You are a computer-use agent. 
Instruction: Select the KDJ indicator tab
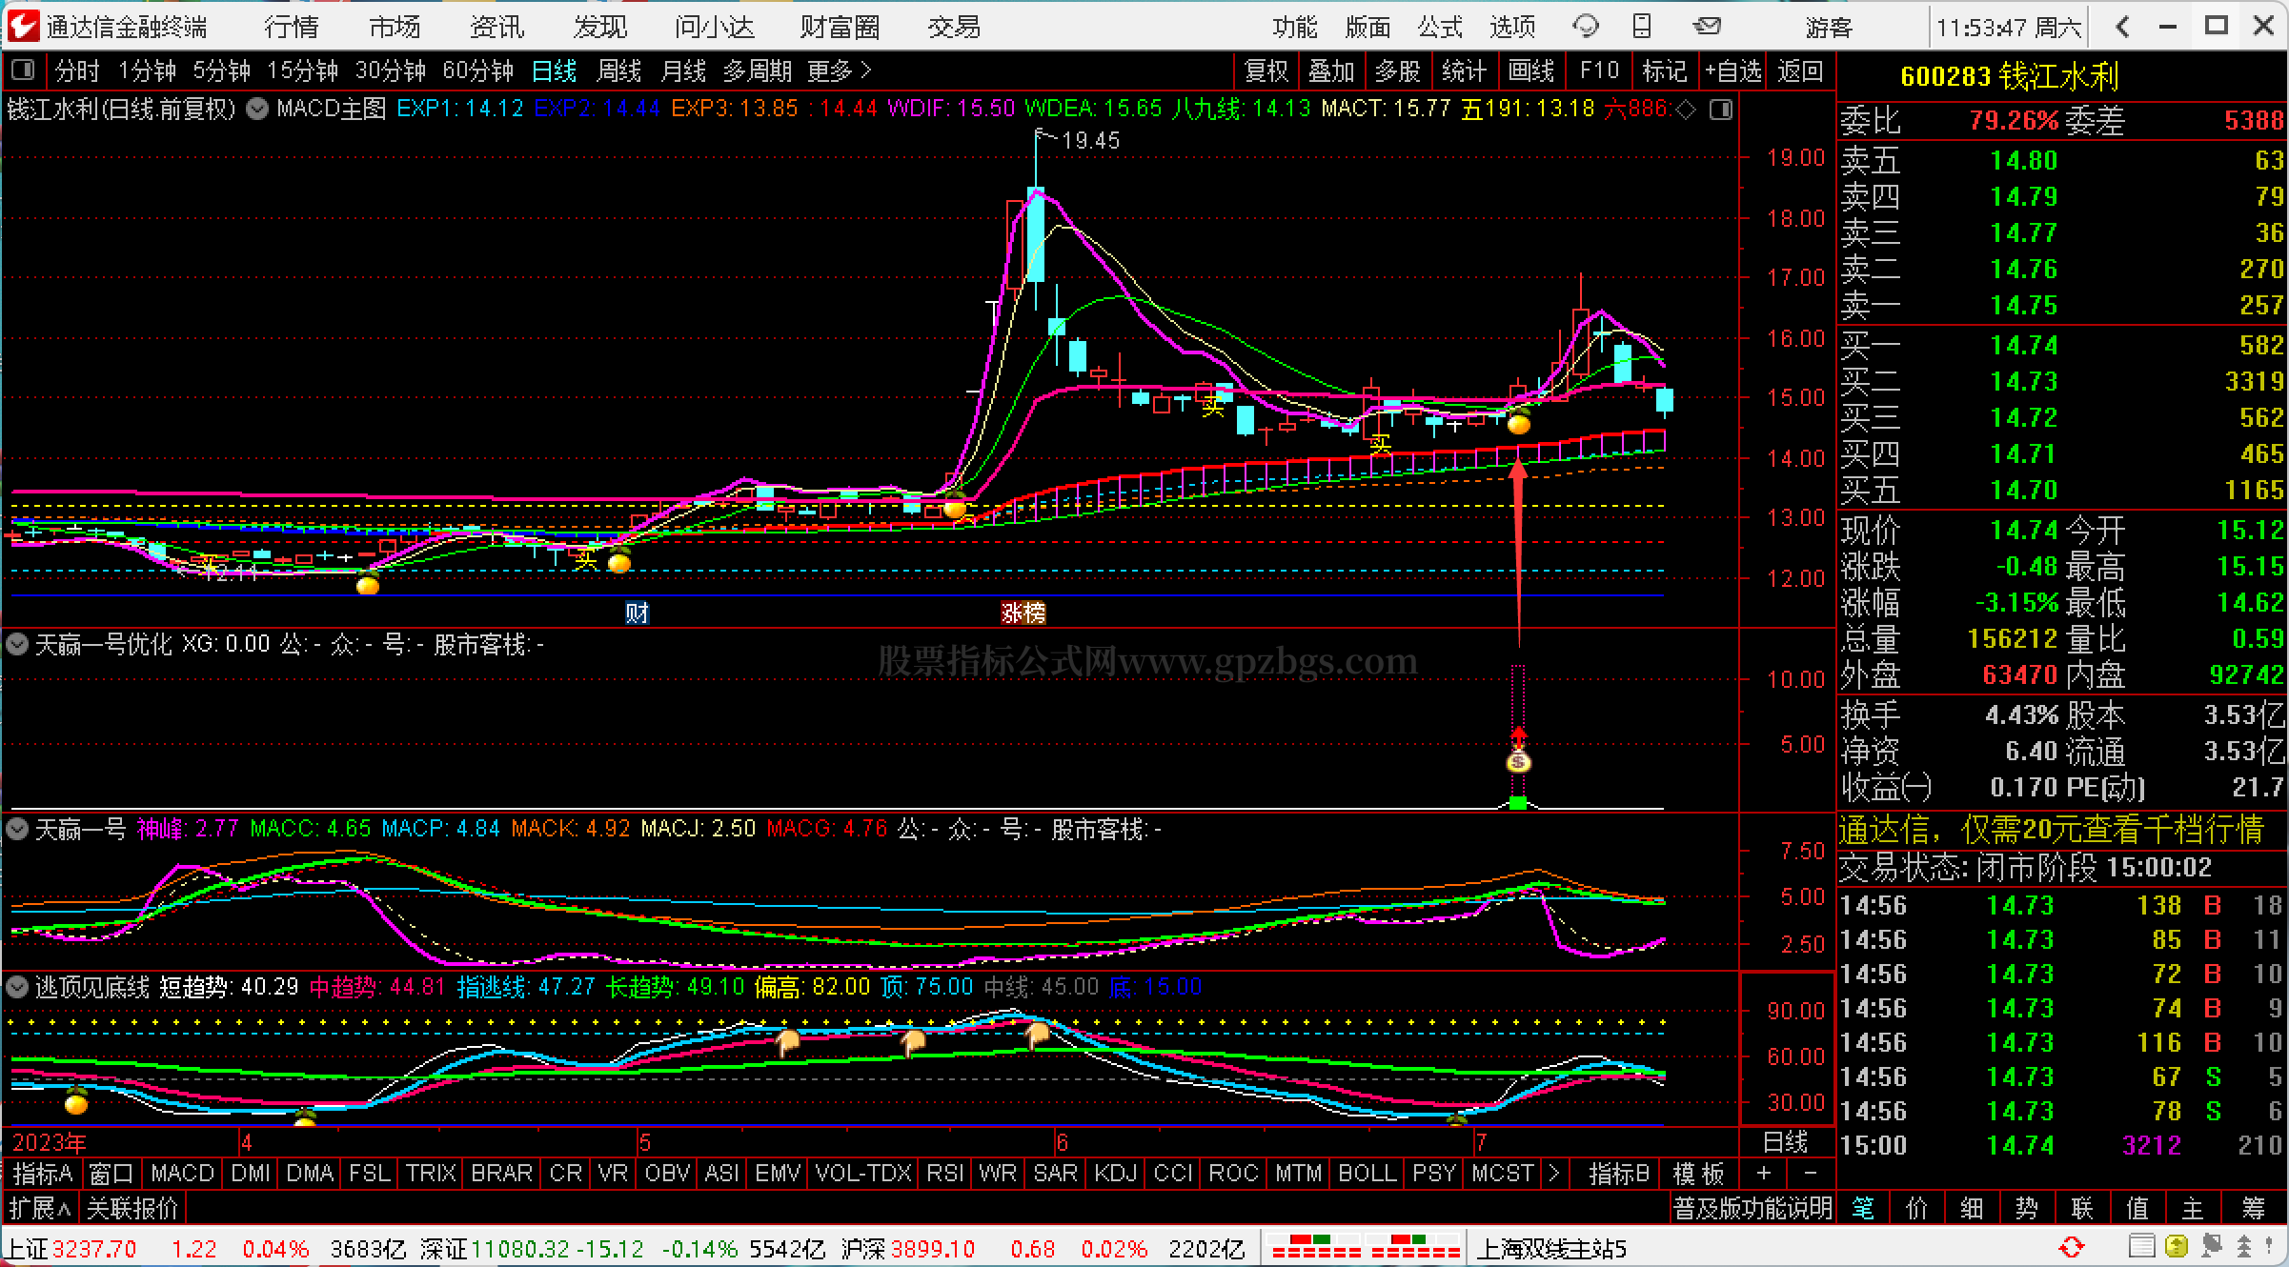pos(1116,1174)
